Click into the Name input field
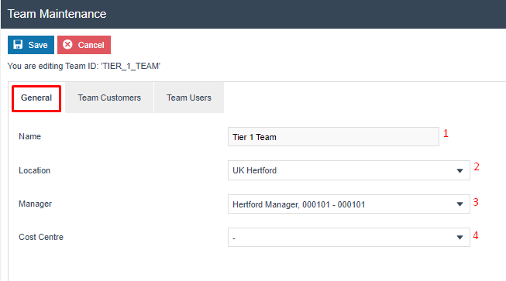This screenshot has height=281, width=506. click(333, 137)
